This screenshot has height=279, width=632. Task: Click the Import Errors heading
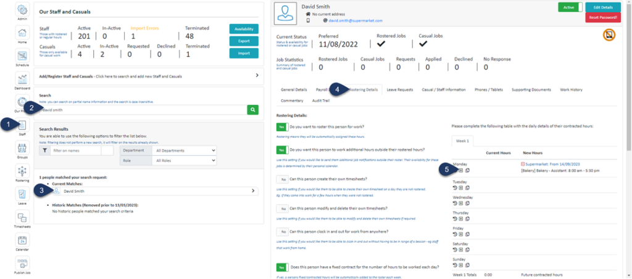coord(144,28)
